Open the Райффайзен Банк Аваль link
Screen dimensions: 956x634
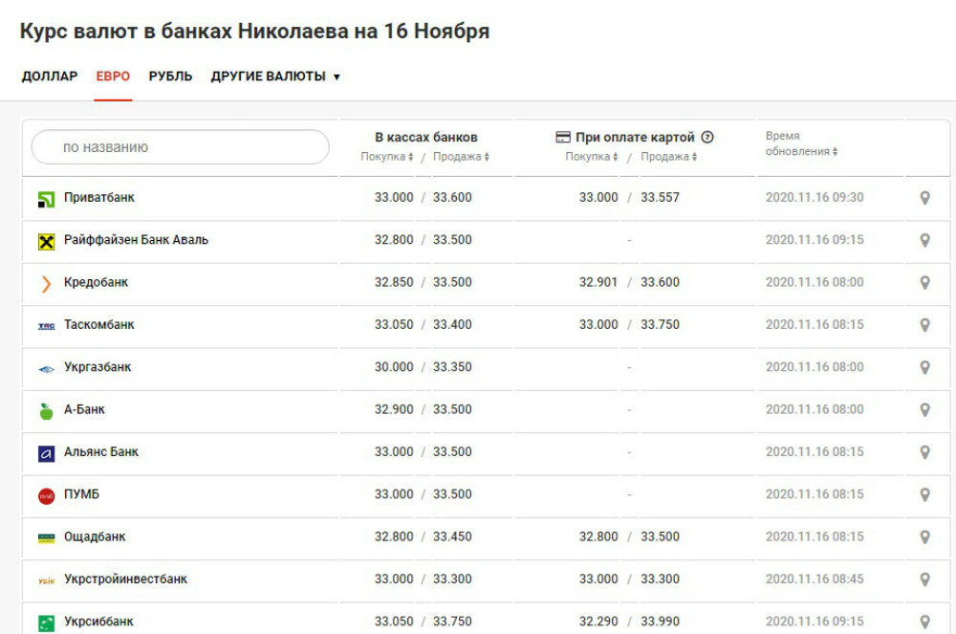(x=136, y=240)
